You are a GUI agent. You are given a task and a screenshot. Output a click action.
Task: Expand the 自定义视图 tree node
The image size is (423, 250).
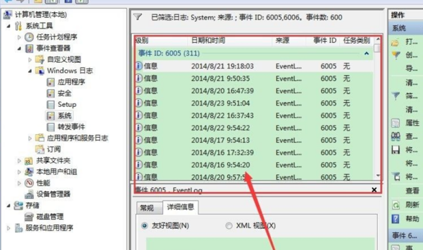pos(30,59)
